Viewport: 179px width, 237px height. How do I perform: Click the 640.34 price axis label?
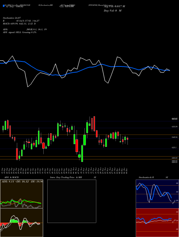click(174, 137)
